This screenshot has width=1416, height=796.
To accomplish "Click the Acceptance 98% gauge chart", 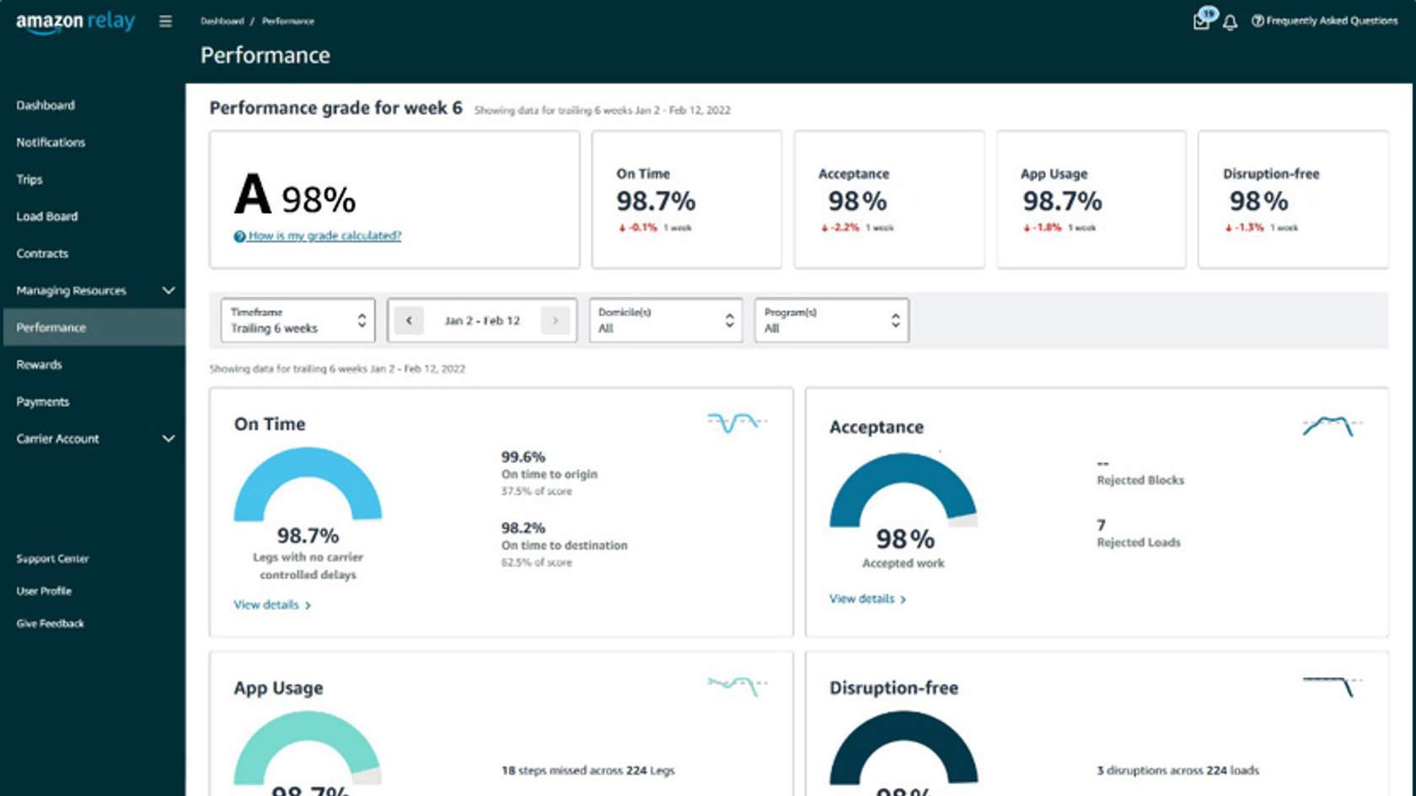I will 903,497.
